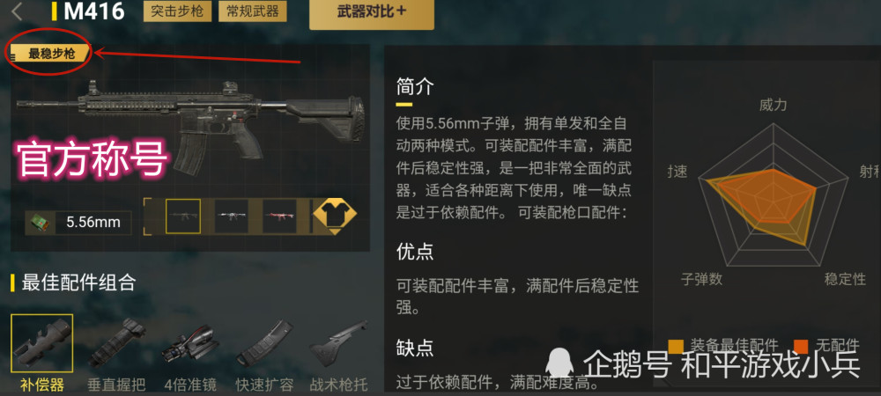The image size is (881, 396).
Task: Choose the default black M416 skin
Action: point(183,216)
